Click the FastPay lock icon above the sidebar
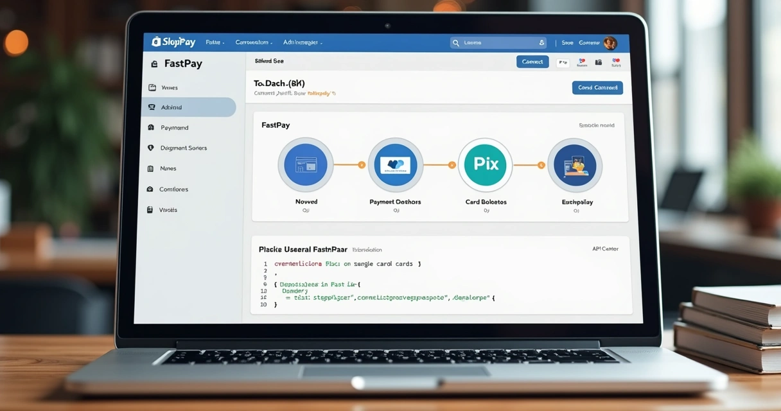Screen dimensions: 781x411 pyautogui.click(x=153, y=64)
